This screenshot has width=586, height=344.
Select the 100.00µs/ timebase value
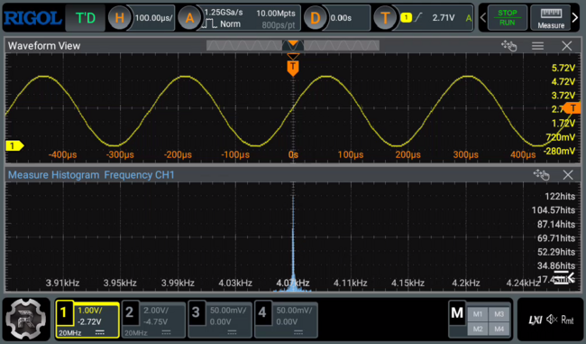[x=153, y=17]
